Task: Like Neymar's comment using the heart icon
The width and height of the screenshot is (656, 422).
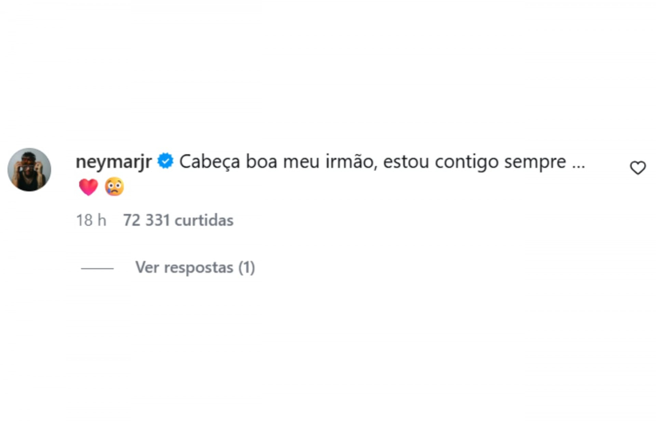Action: 638,167
